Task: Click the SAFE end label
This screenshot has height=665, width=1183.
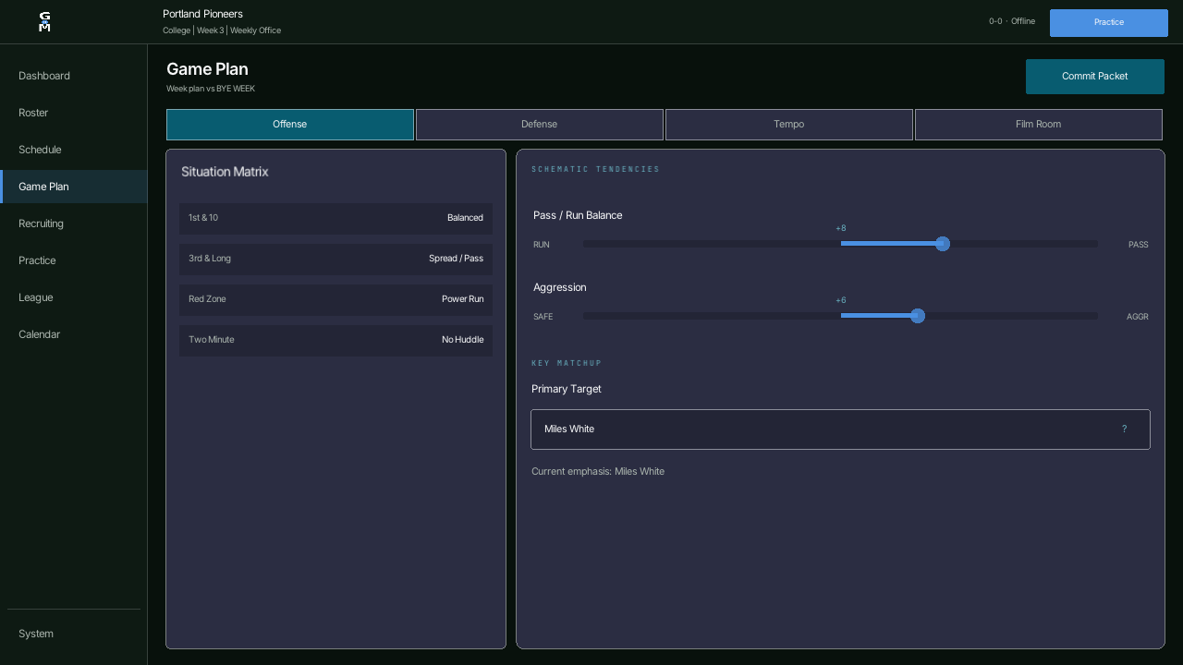Action: tap(543, 317)
